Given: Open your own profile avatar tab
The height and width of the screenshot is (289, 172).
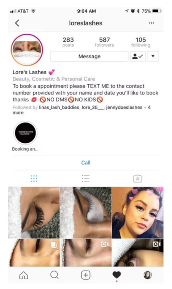Looking at the screenshot, I should click(148, 275).
